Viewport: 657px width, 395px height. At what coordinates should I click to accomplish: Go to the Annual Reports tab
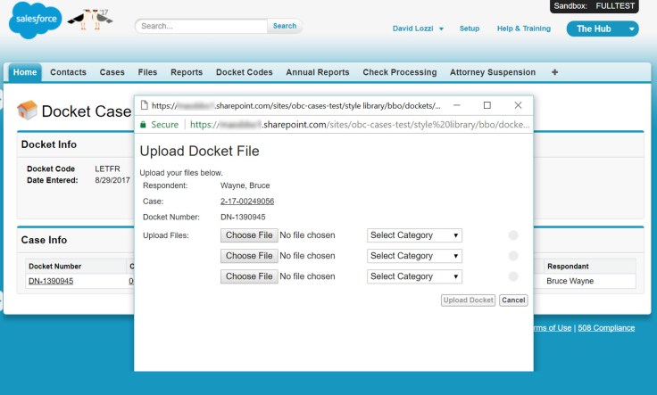pyautogui.click(x=318, y=72)
